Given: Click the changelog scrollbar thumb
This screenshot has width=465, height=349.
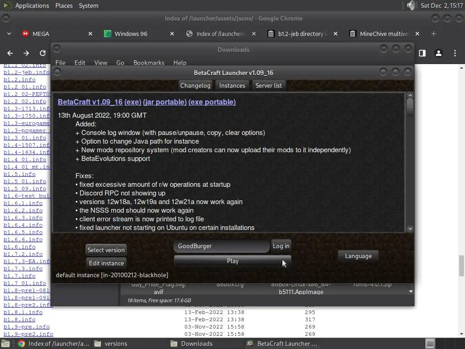Looking at the screenshot, I should tap(410, 107).
